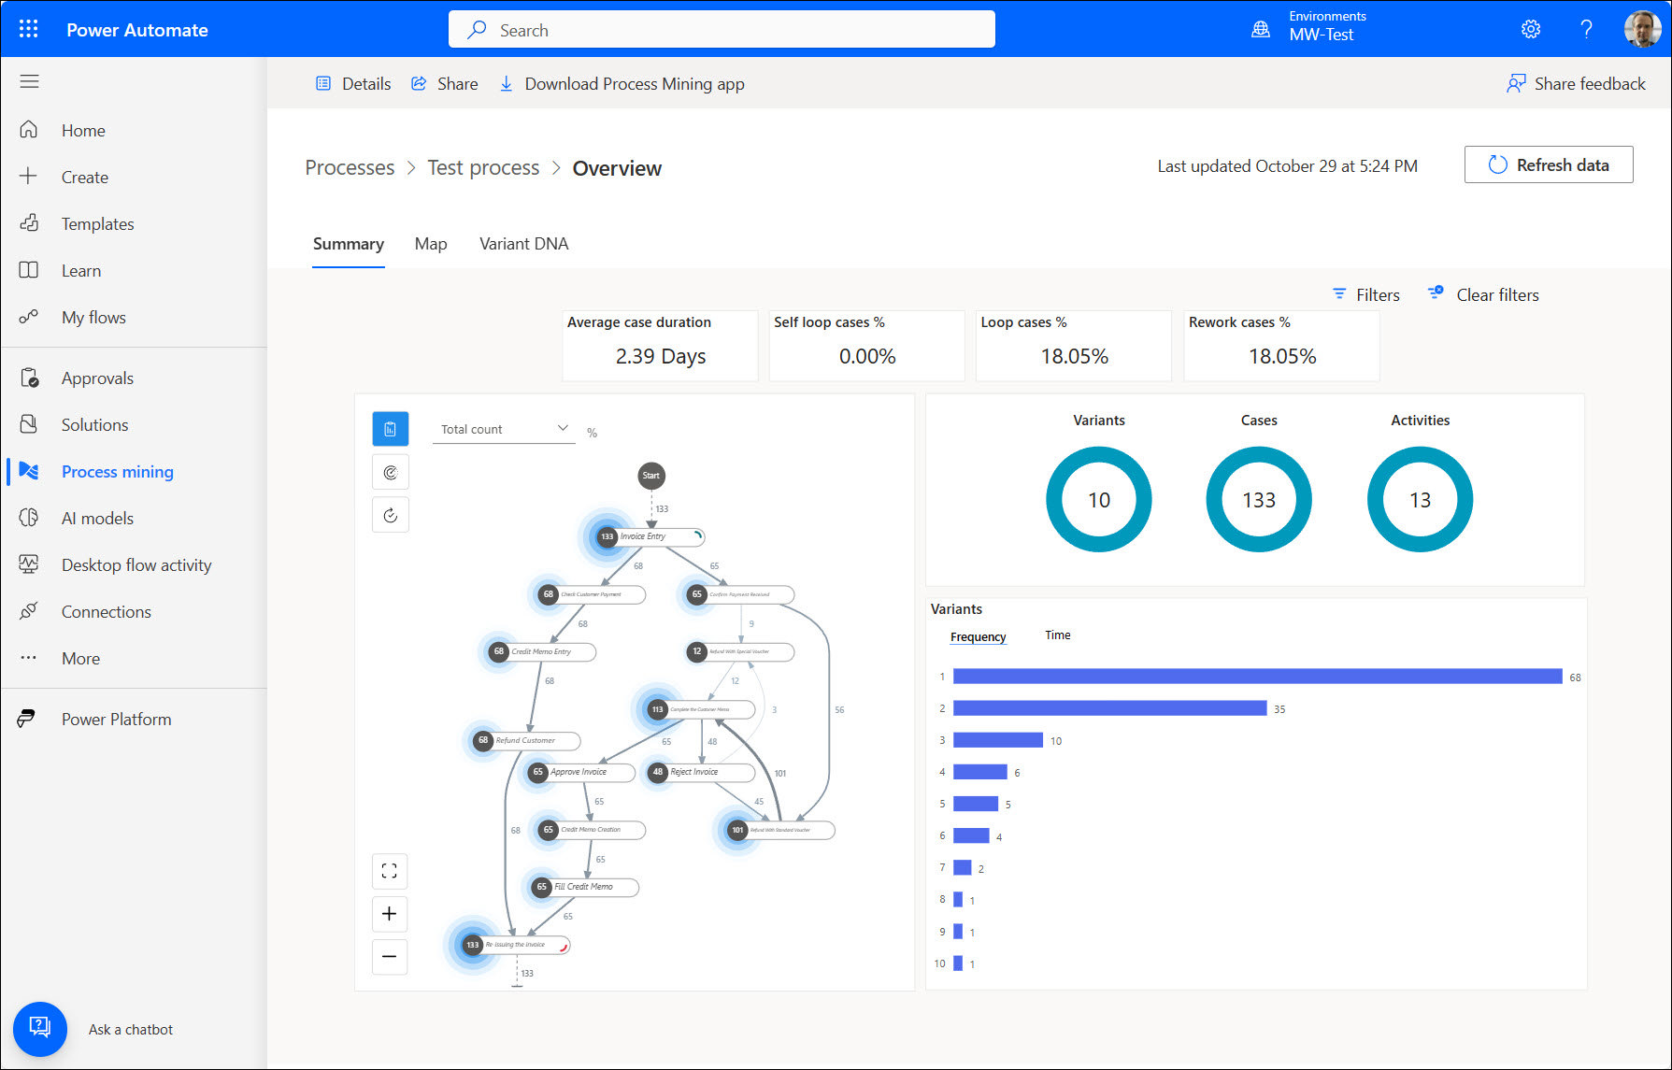Click the help question mark icon
The height and width of the screenshot is (1070, 1672).
[x=1586, y=29]
